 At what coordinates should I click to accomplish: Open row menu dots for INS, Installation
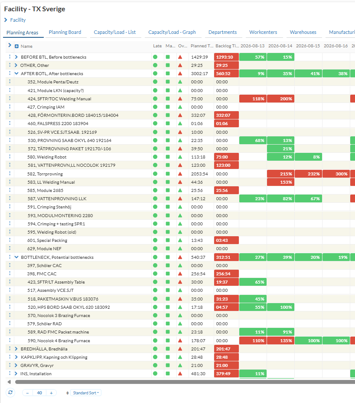pos(10,373)
